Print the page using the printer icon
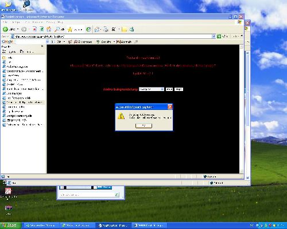287x229 pixels. 106,29
